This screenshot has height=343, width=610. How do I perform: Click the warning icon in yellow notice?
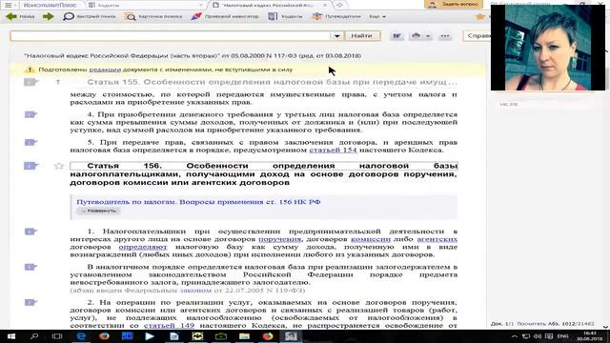(x=30, y=70)
